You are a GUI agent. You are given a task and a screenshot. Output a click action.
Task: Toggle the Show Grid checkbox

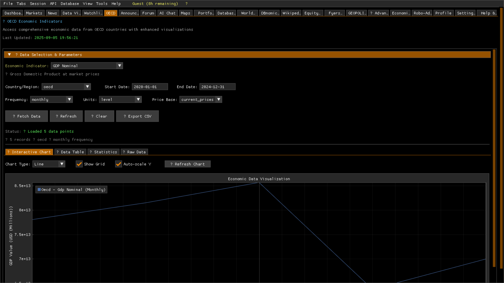(79, 164)
